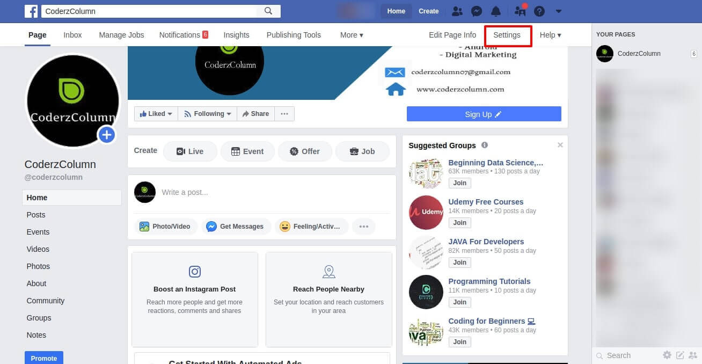The height and width of the screenshot is (364, 702).
Task: Click the info icon next to Suggested Groups
Action: (x=485, y=145)
